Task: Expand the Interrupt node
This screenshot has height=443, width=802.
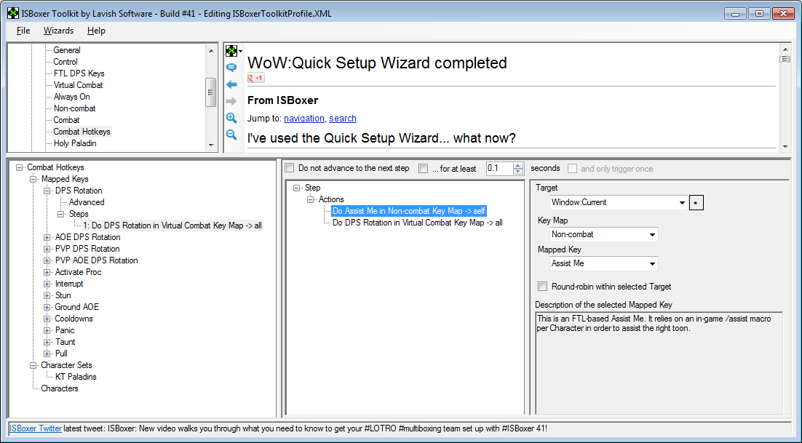Action: click(47, 284)
